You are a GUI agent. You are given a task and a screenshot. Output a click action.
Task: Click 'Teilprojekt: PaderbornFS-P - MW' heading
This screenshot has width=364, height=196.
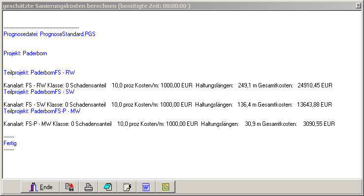pyautogui.click(x=42, y=111)
